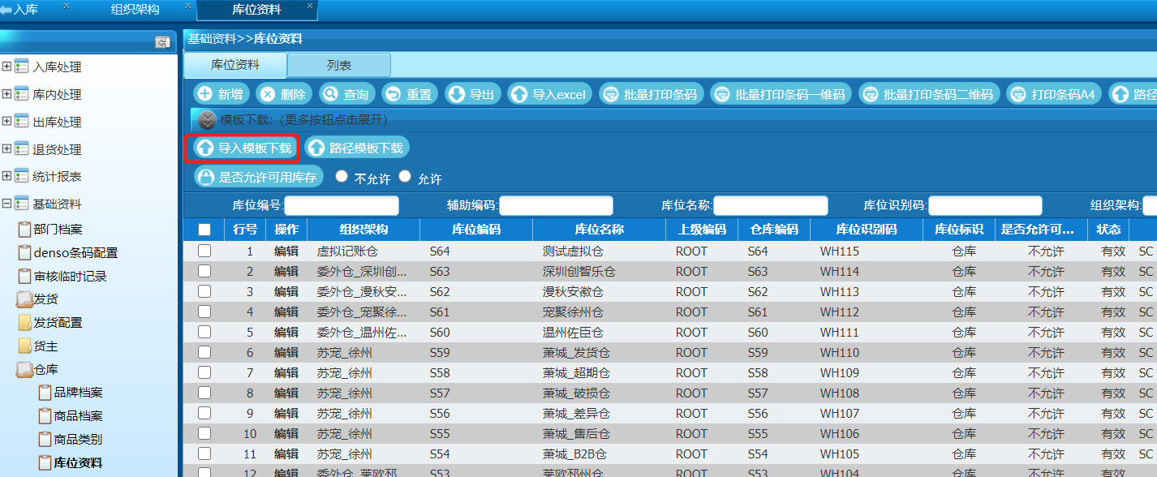Expand the 入库处理 tree node

[x=6, y=67]
